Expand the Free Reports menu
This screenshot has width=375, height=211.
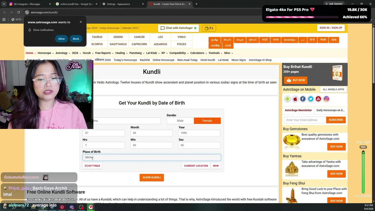tap(104, 53)
